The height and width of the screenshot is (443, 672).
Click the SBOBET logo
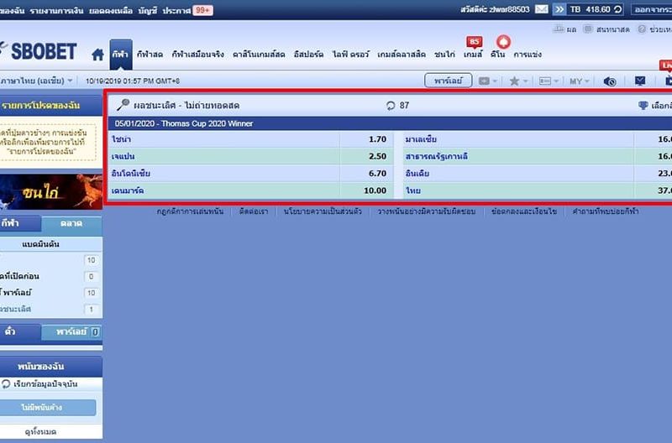tap(39, 51)
